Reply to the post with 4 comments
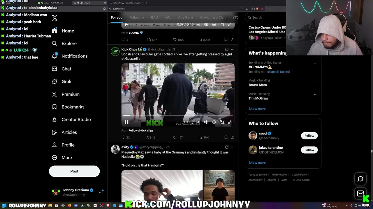 pyautogui.click(x=125, y=39)
